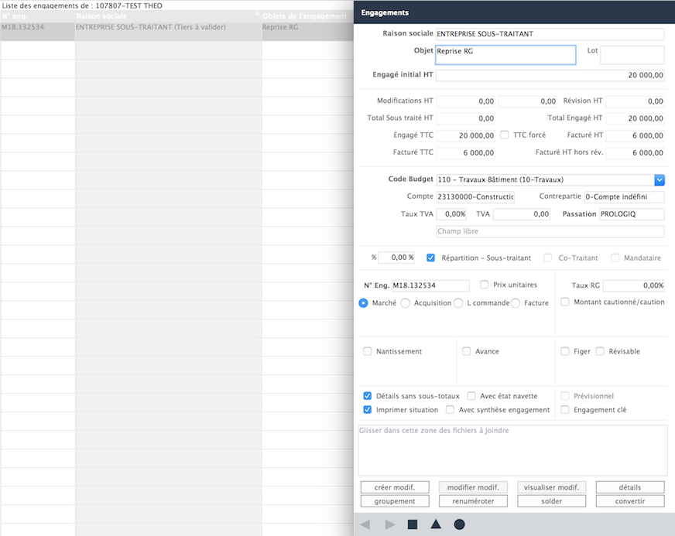Select the Facture radio button
Image resolution: width=675 pixels, height=536 pixels.
pyautogui.click(x=516, y=303)
